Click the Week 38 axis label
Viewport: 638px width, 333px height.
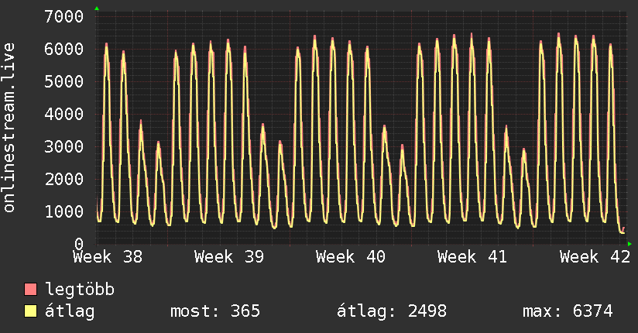click(x=108, y=257)
